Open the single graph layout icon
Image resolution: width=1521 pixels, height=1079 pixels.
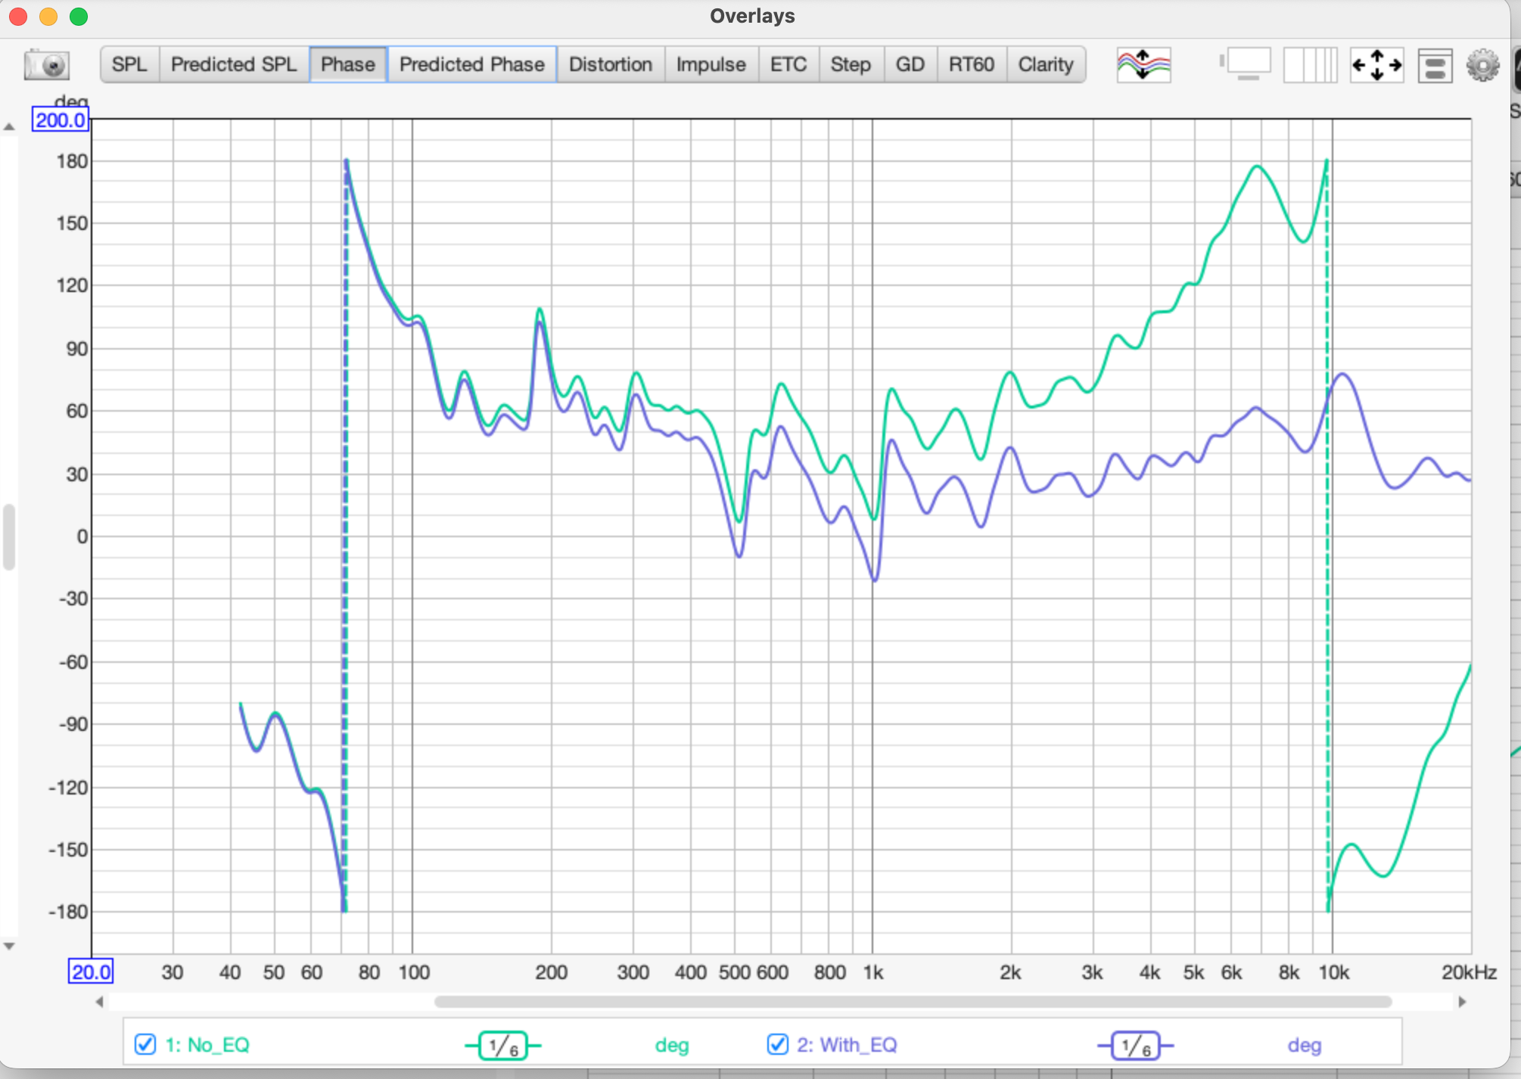pyautogui.click(x=1246, y=64)
